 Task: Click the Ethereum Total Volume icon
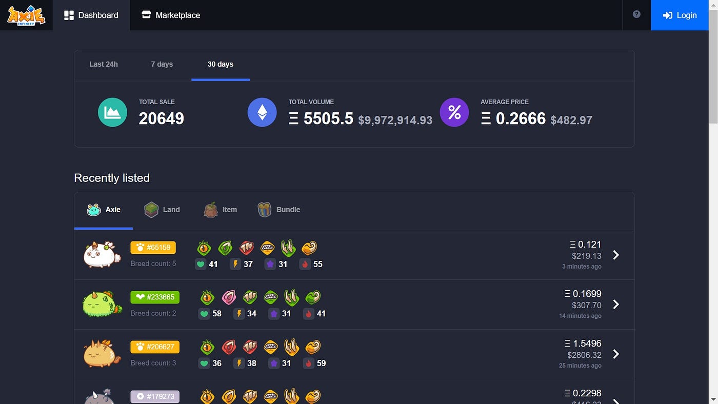[262, 112]
